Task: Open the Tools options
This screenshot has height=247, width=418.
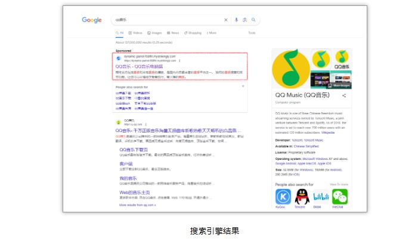Action: pyautogui.click(x=252, y=33)
